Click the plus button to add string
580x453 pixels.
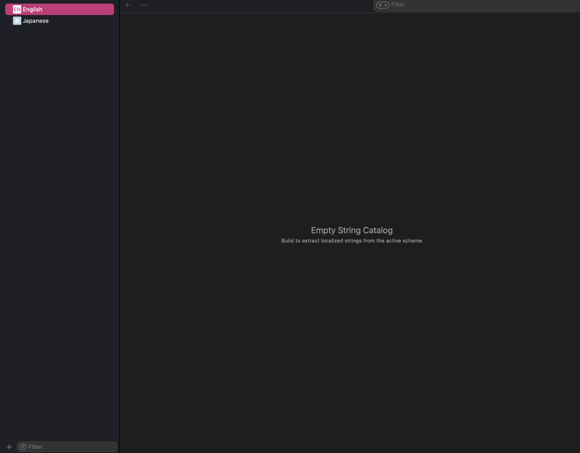click(127, 5)
